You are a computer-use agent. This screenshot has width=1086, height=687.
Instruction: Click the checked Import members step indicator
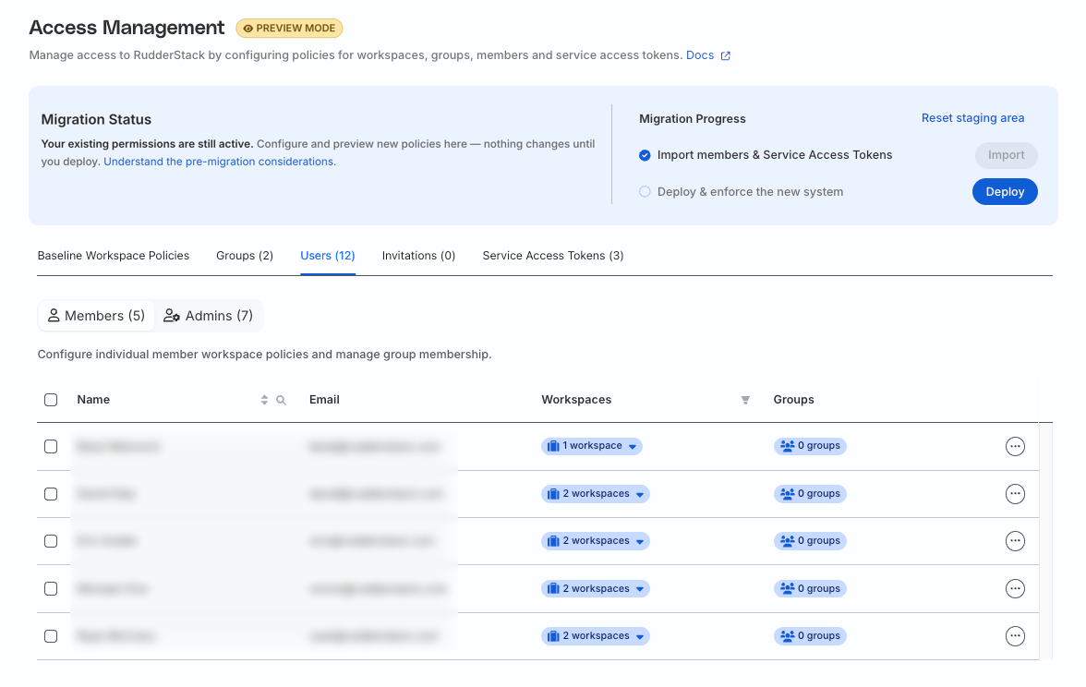pos(645,155)
